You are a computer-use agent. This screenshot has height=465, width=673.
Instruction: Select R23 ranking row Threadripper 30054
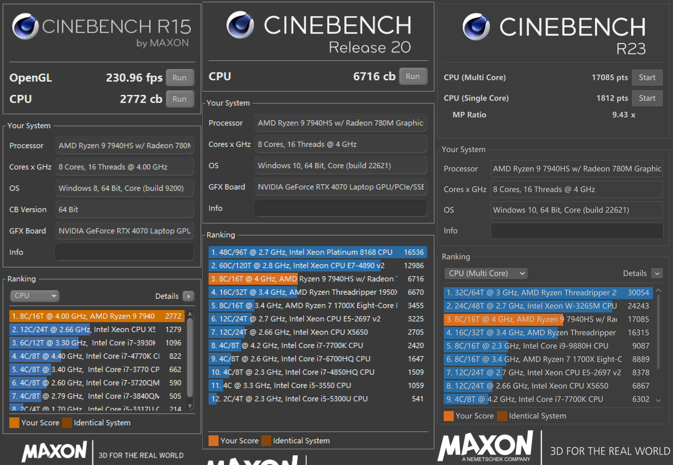[x=548, y=293]
